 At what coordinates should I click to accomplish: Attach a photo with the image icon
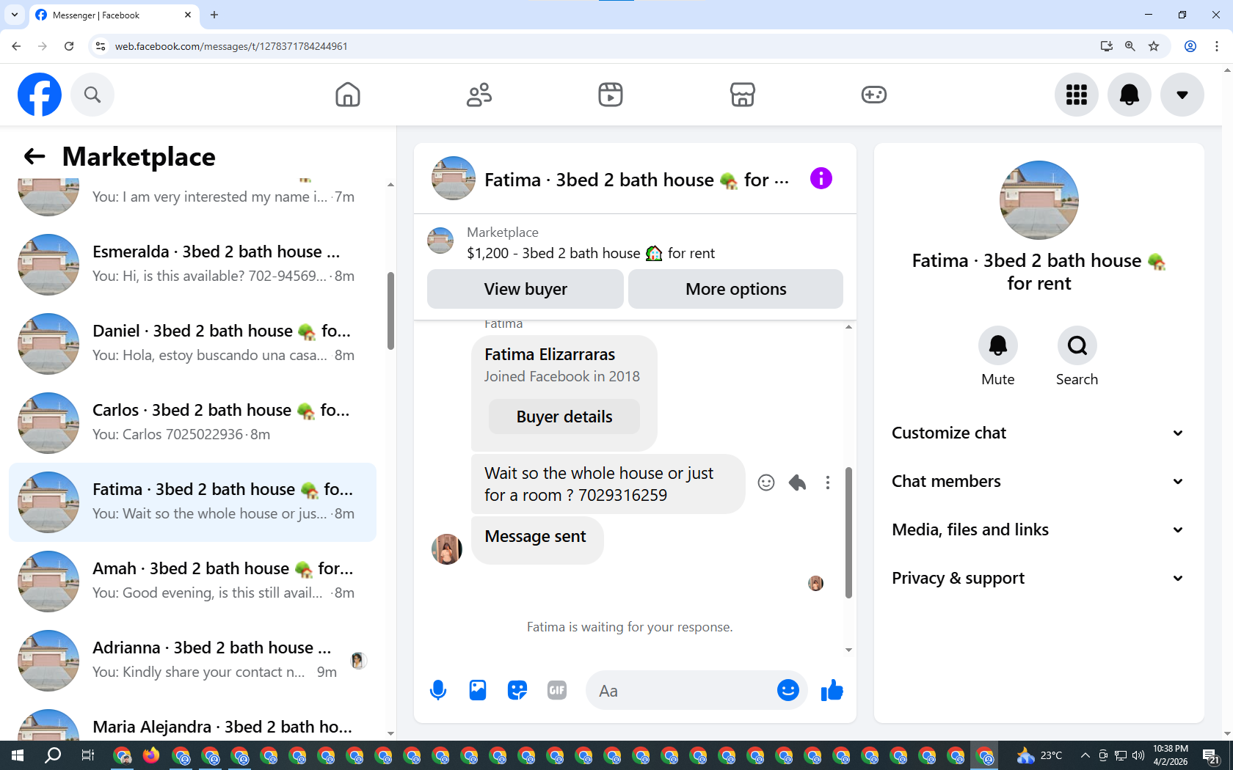(478, 690)
